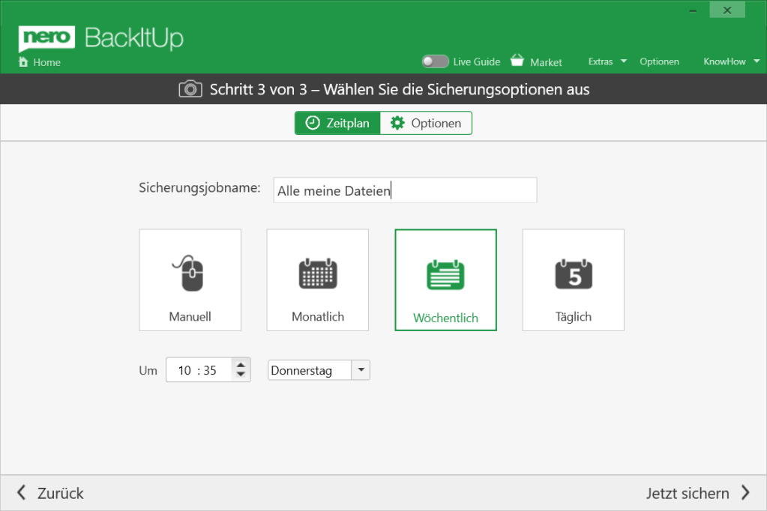Toggle the Live Guide switch

tap(435, 61)
